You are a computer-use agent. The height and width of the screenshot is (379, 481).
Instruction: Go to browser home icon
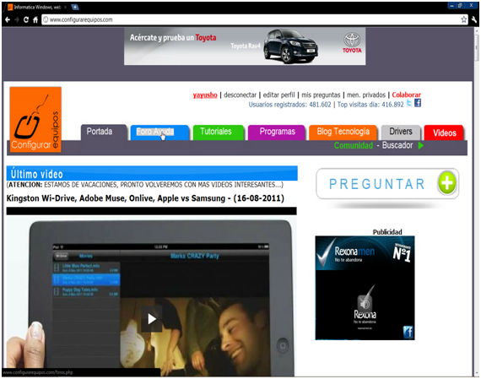(35, 19)
